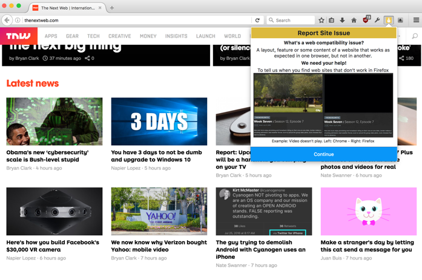
Task: Open the bookmarks list clipboard icon
Action: pyautogui.click(x=332, y=20)
